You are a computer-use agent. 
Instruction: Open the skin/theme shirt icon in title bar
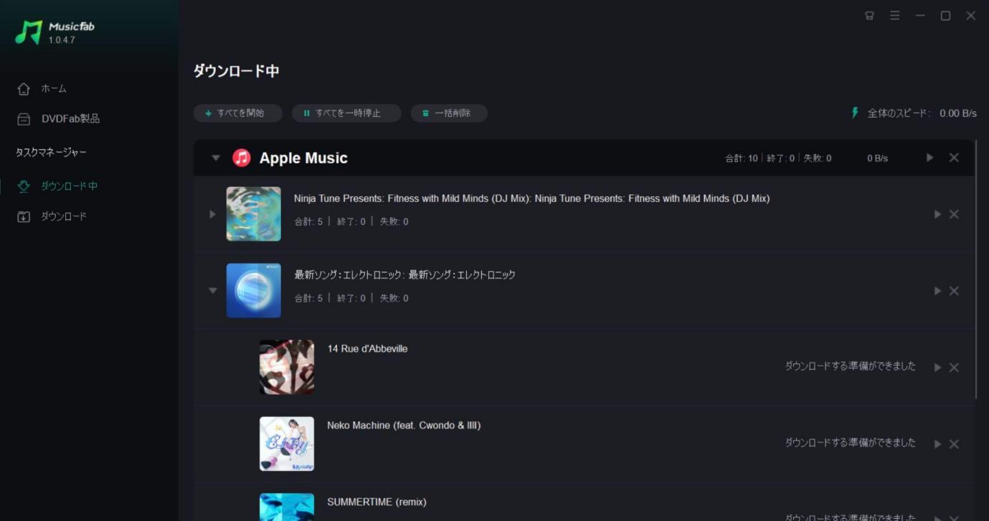point(869,16)
